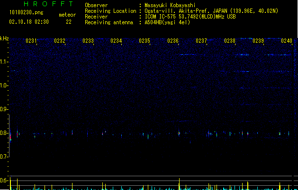The width and height of the screenshot is (298, 190).
Task: Click the meteor label
Action: coord(67,15)
